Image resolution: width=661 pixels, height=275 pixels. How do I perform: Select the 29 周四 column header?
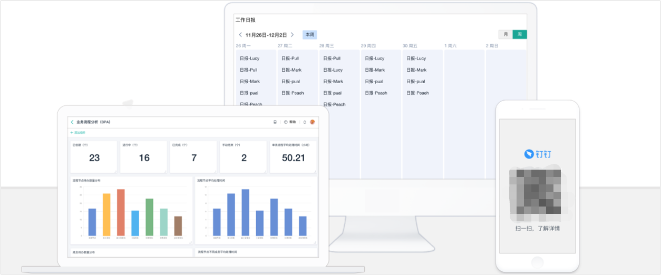pos(368,46)
